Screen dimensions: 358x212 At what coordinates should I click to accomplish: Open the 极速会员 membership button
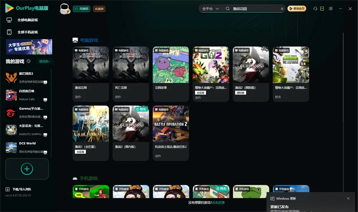point(297,9)
